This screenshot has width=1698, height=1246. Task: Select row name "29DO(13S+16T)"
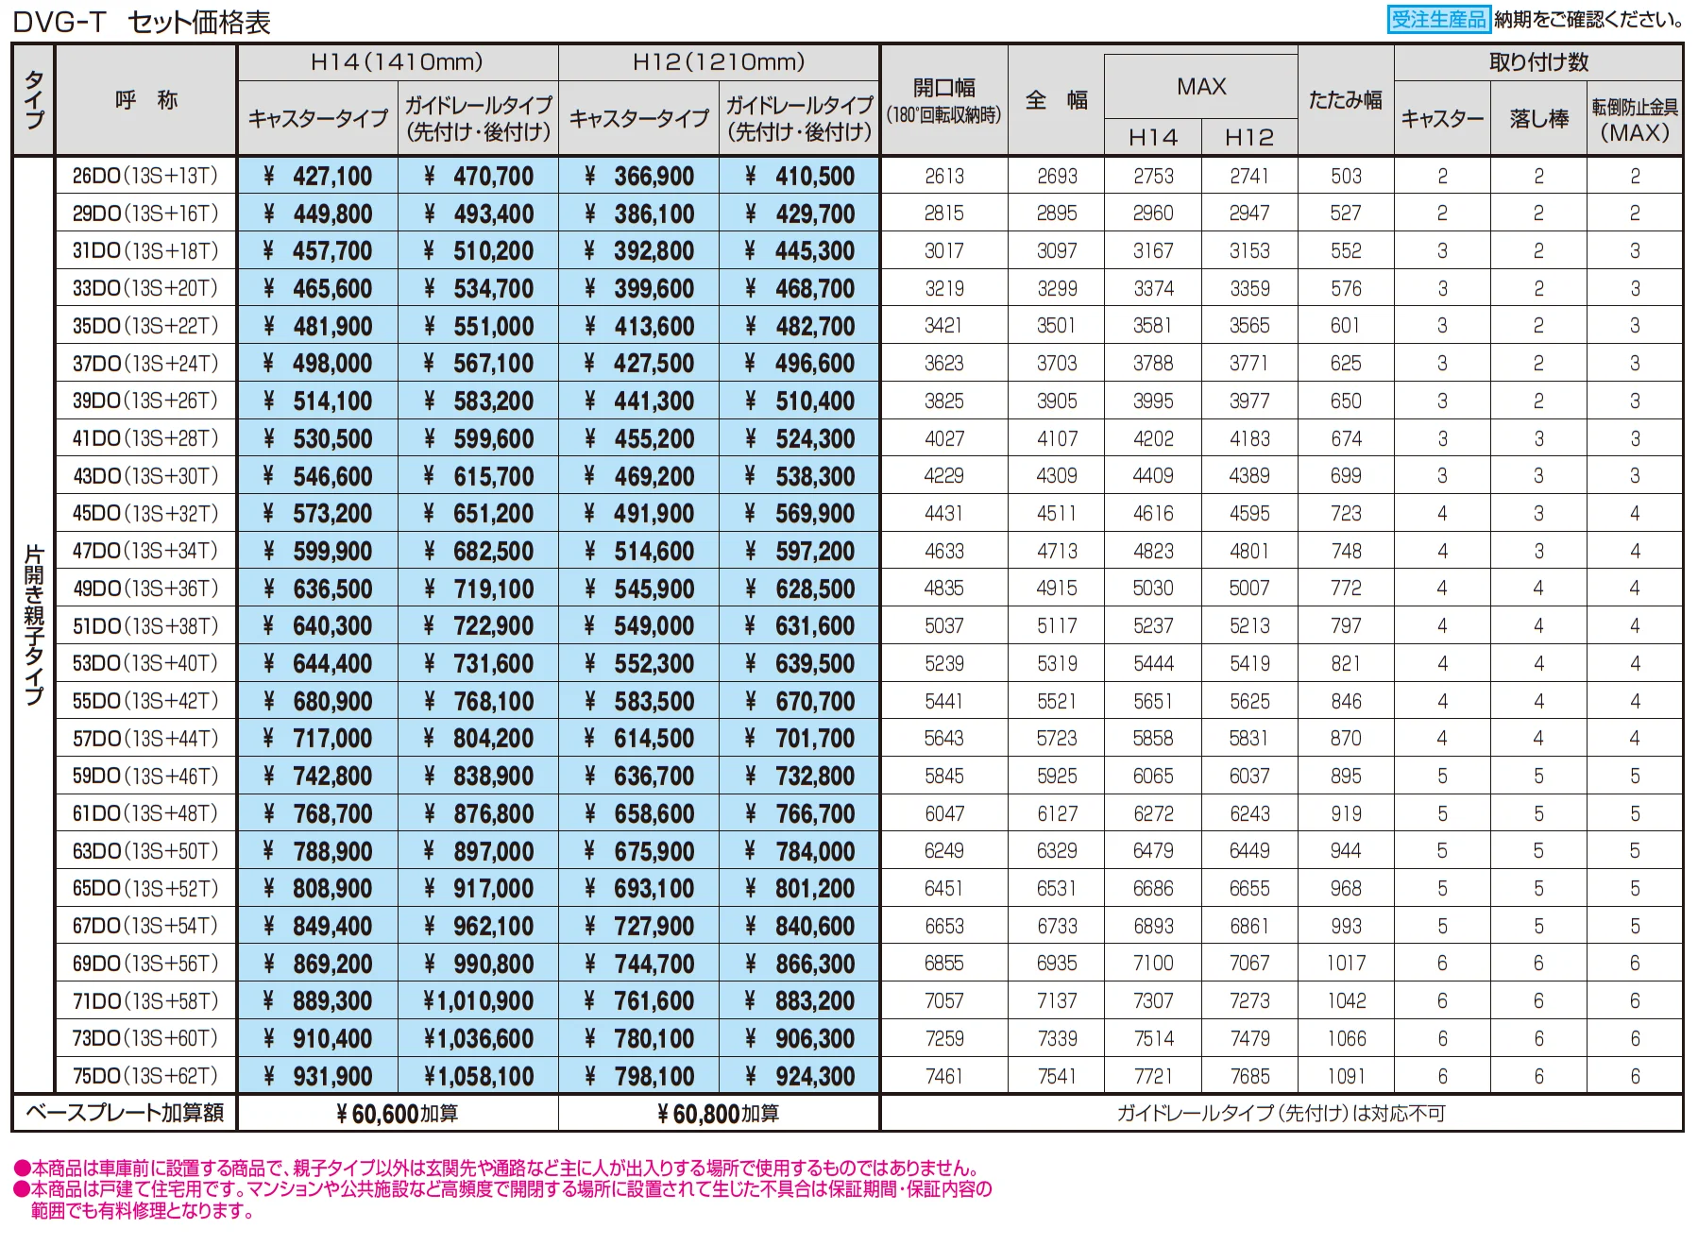tap(145, 213)
